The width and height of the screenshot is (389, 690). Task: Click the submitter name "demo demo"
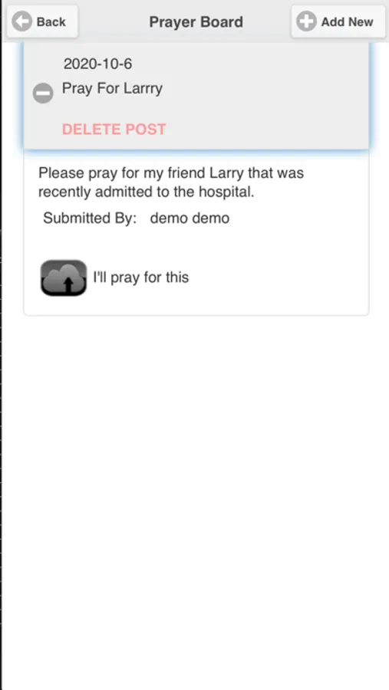190,219
